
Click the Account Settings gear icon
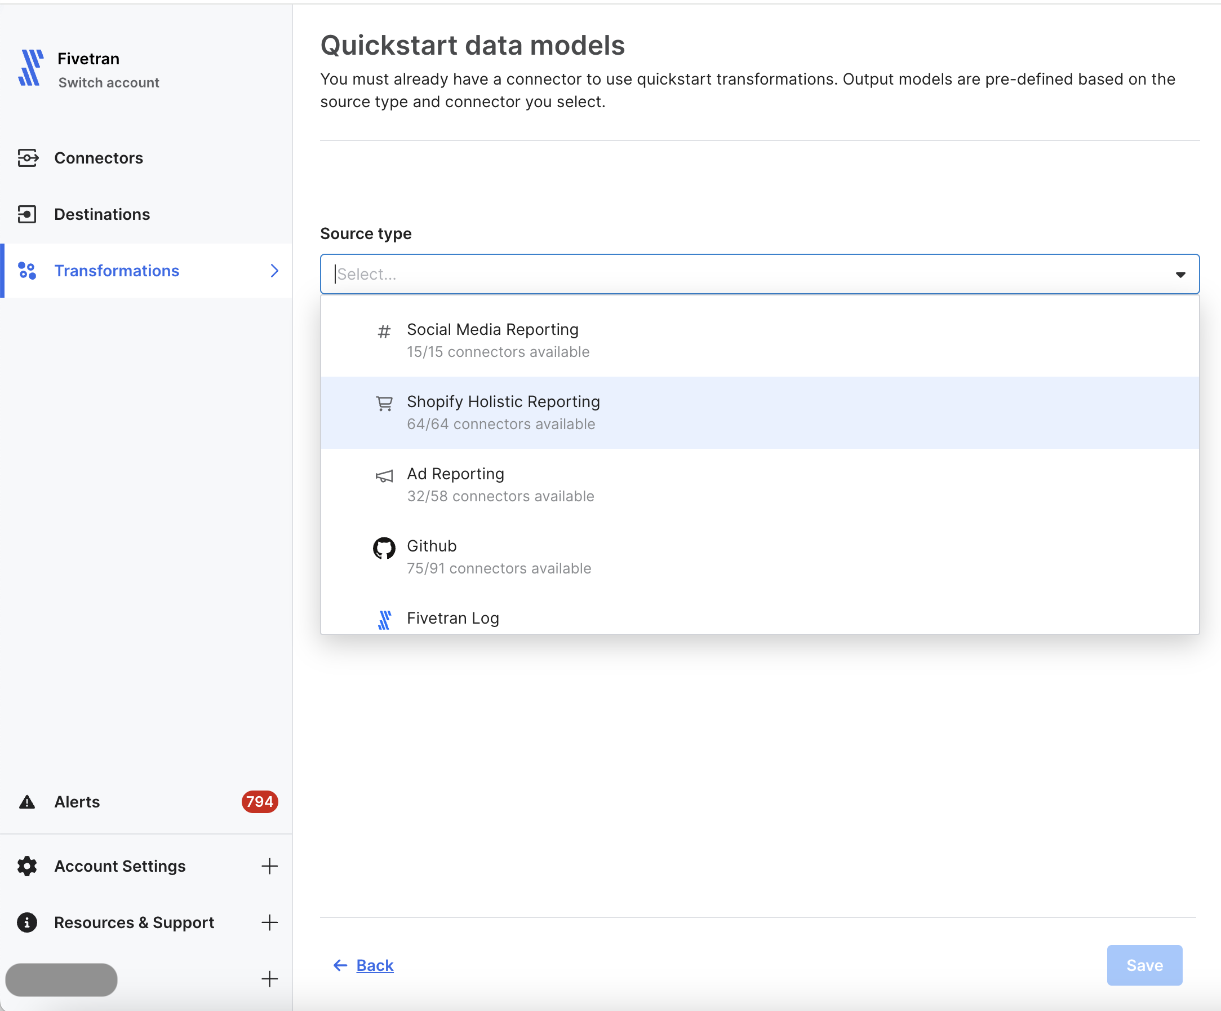coord(26,866)
